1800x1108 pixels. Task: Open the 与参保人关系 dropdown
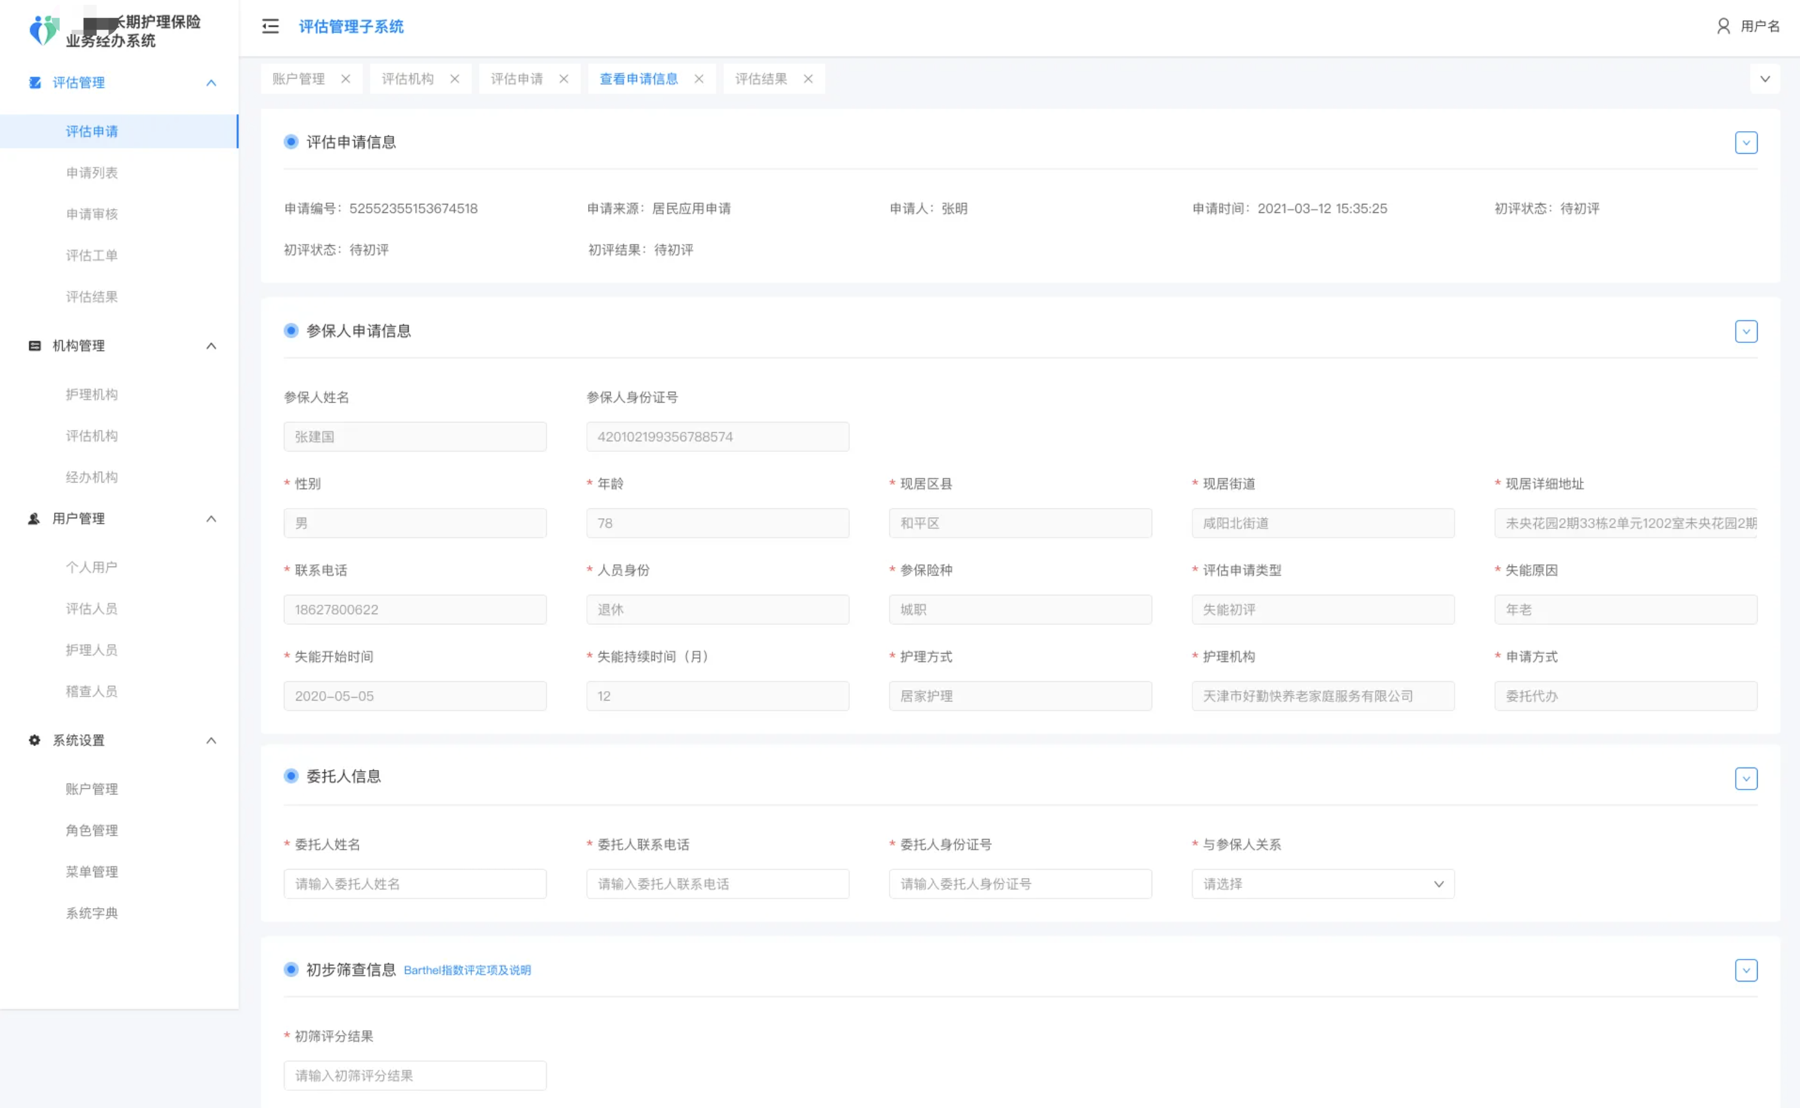pos(1323,884)
